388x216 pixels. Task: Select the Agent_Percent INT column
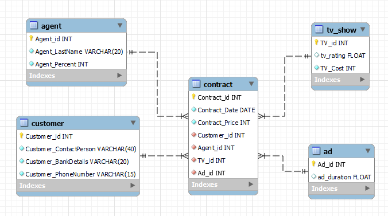76,64
